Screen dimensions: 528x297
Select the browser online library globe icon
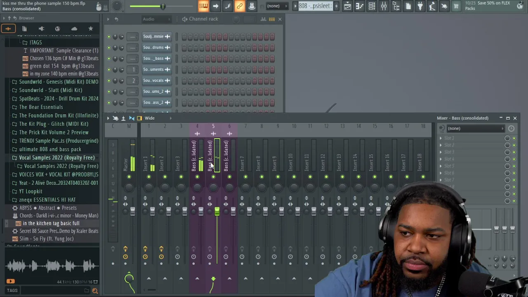(x=57, y=28)
